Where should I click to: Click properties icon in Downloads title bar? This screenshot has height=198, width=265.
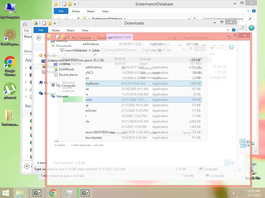tap(44, 23)
